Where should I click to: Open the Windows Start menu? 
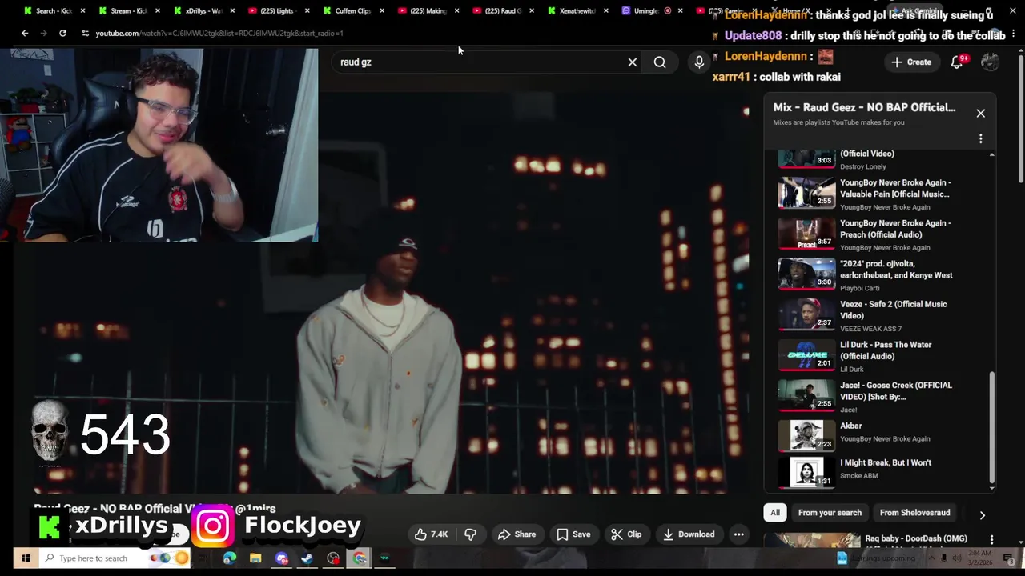coord(26,558)
